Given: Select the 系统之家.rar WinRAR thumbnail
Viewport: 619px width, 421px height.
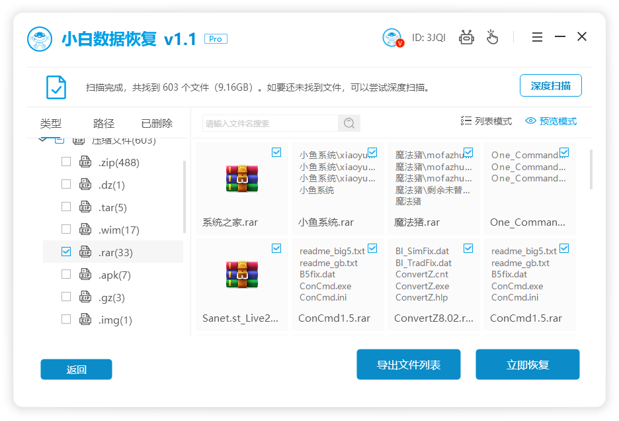Looking at the screenshot, I should 242,178.
